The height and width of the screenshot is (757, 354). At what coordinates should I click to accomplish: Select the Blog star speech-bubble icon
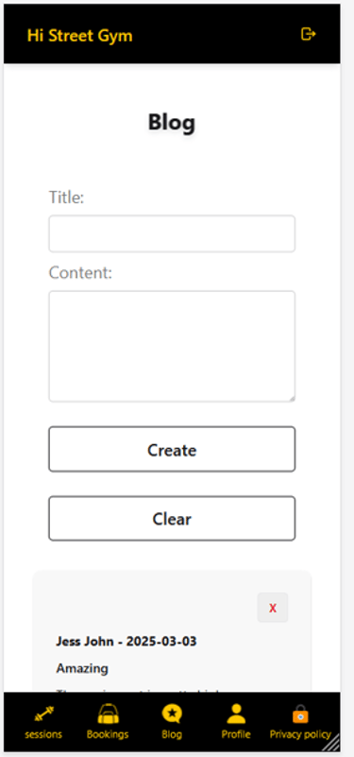pos(172,714)
